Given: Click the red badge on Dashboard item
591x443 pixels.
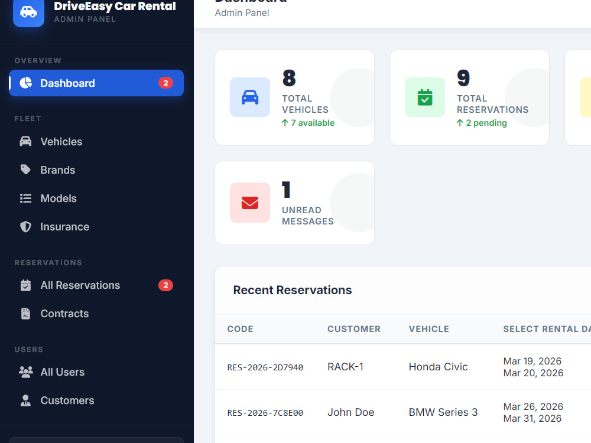Looking at the screenshot, I should [x=165, y=83].
